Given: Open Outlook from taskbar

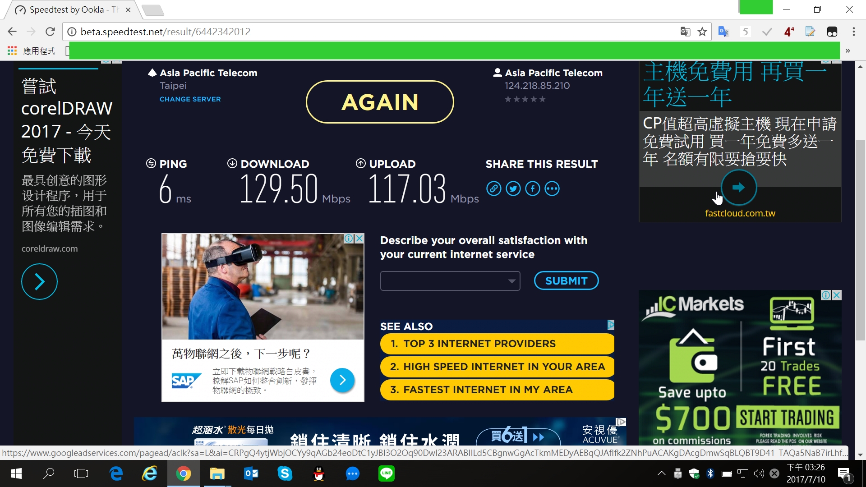Looking at the screenshot, I should pyautogui.click(x=251, y=473).
